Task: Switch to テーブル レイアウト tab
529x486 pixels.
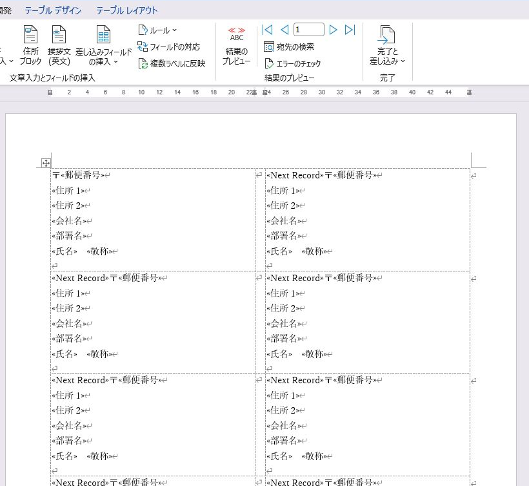Action: click(x=126, y=10)
